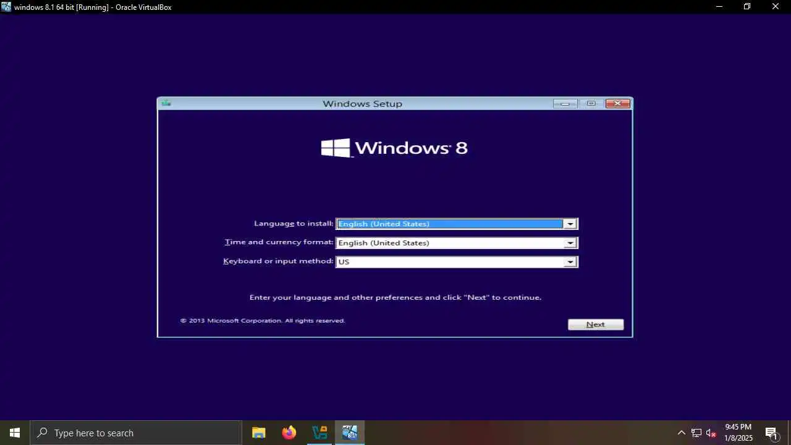Click the muted volume tray icon
The width and height of the screenshot is (791, 445).
pos(711,433)
